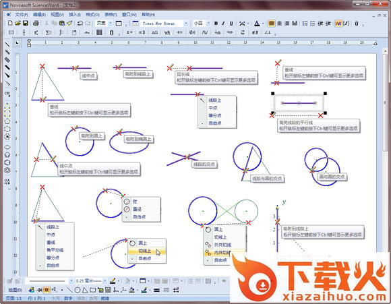Click the thick line style icon

pos(156,290)
